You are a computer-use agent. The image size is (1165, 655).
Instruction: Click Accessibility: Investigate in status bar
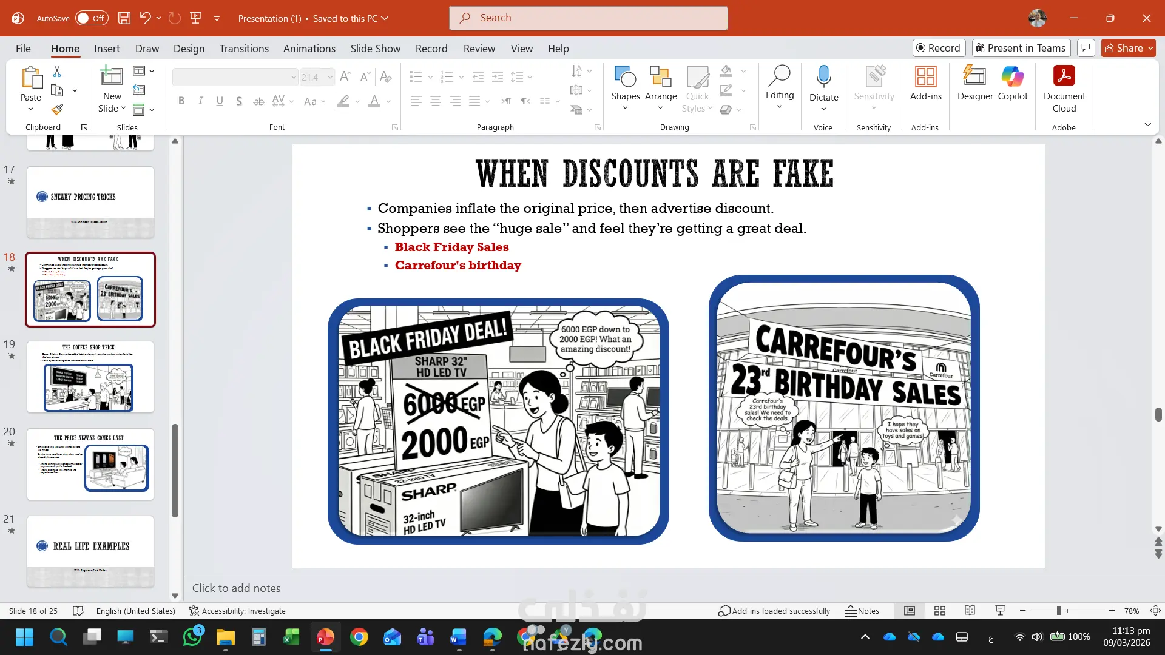pos(237,611)
